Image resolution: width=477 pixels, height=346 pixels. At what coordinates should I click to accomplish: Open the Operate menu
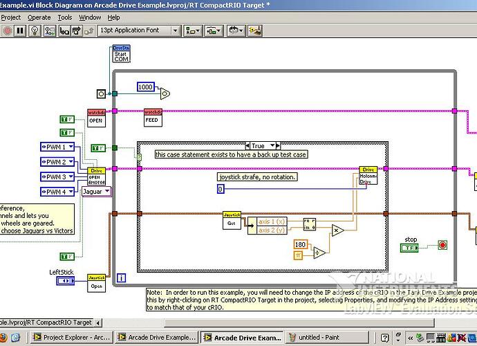tap(39, 17)
